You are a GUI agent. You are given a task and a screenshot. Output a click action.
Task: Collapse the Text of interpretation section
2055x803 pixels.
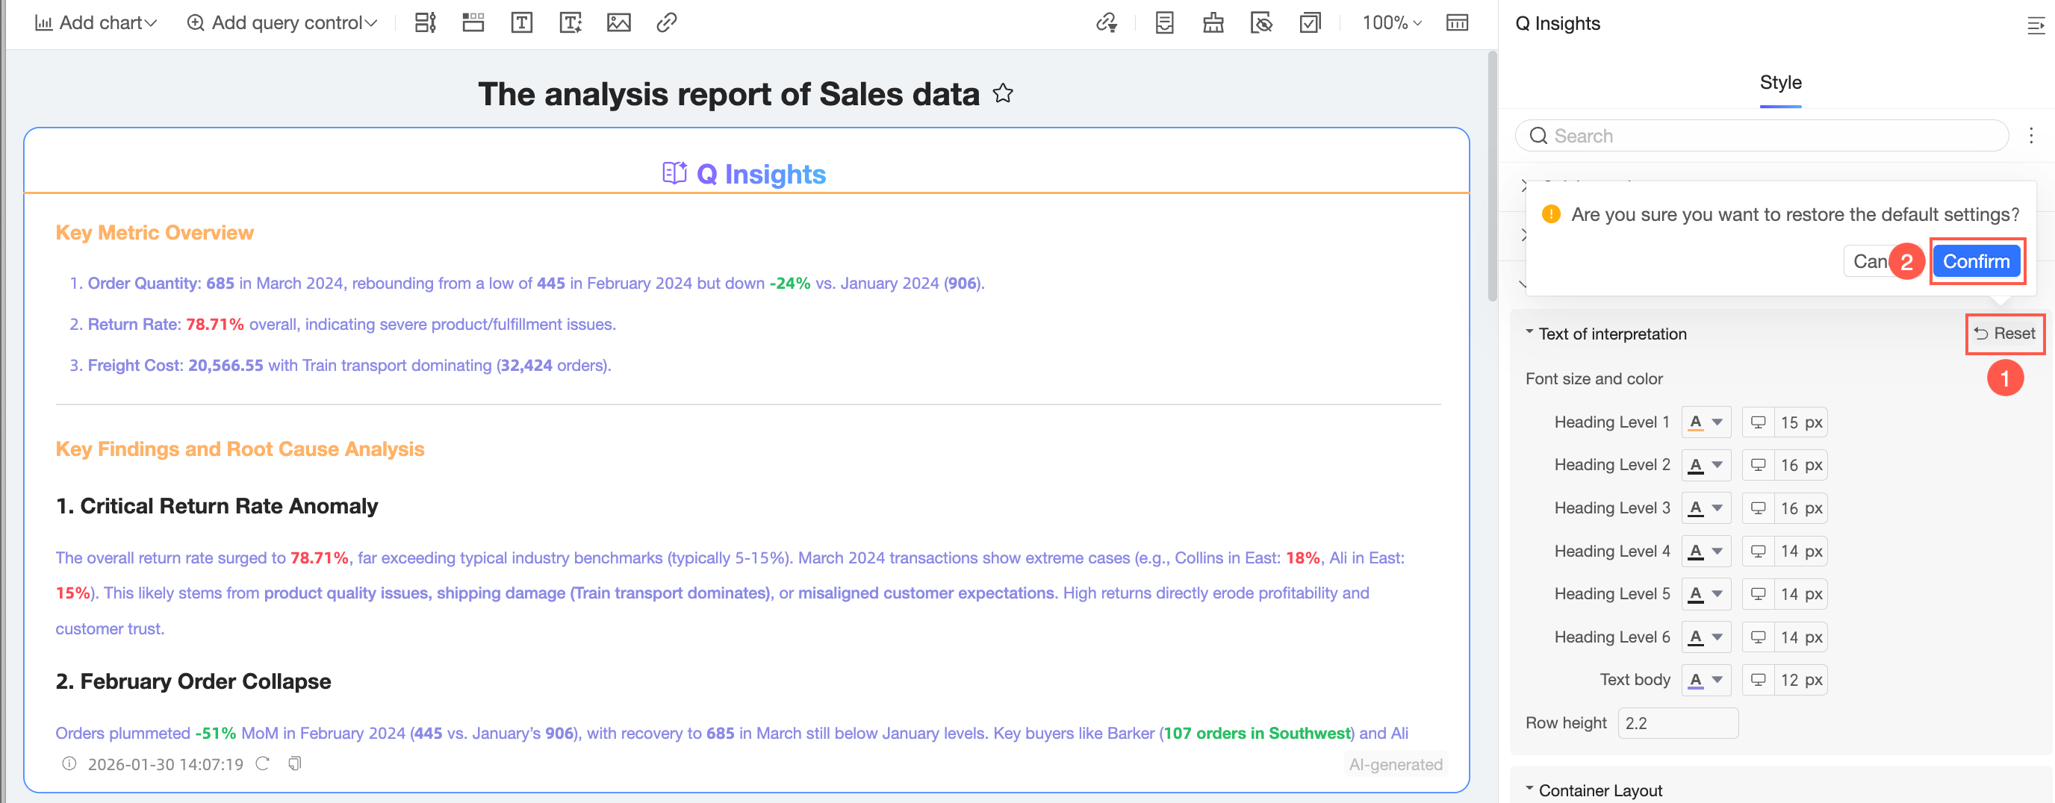point(1529,333)
